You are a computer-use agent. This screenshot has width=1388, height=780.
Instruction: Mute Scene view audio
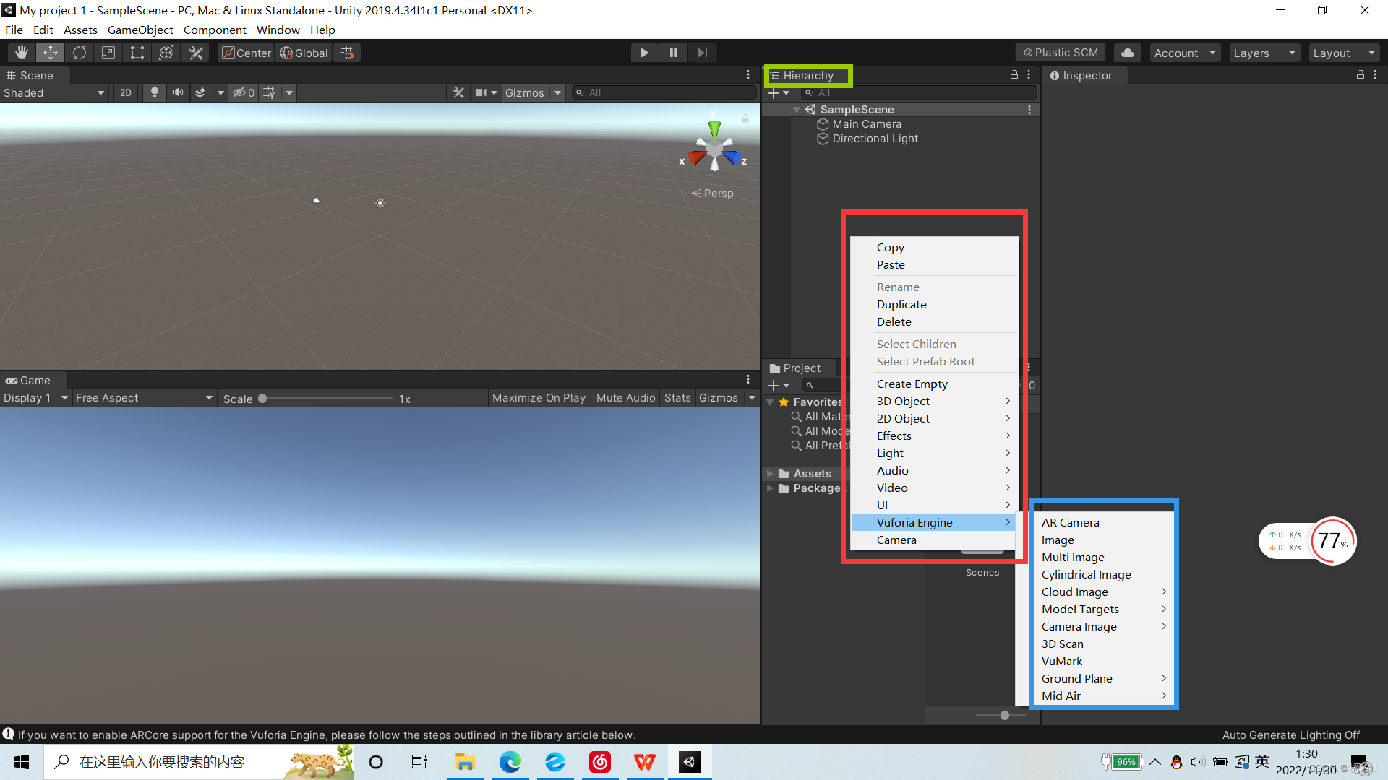177,92
